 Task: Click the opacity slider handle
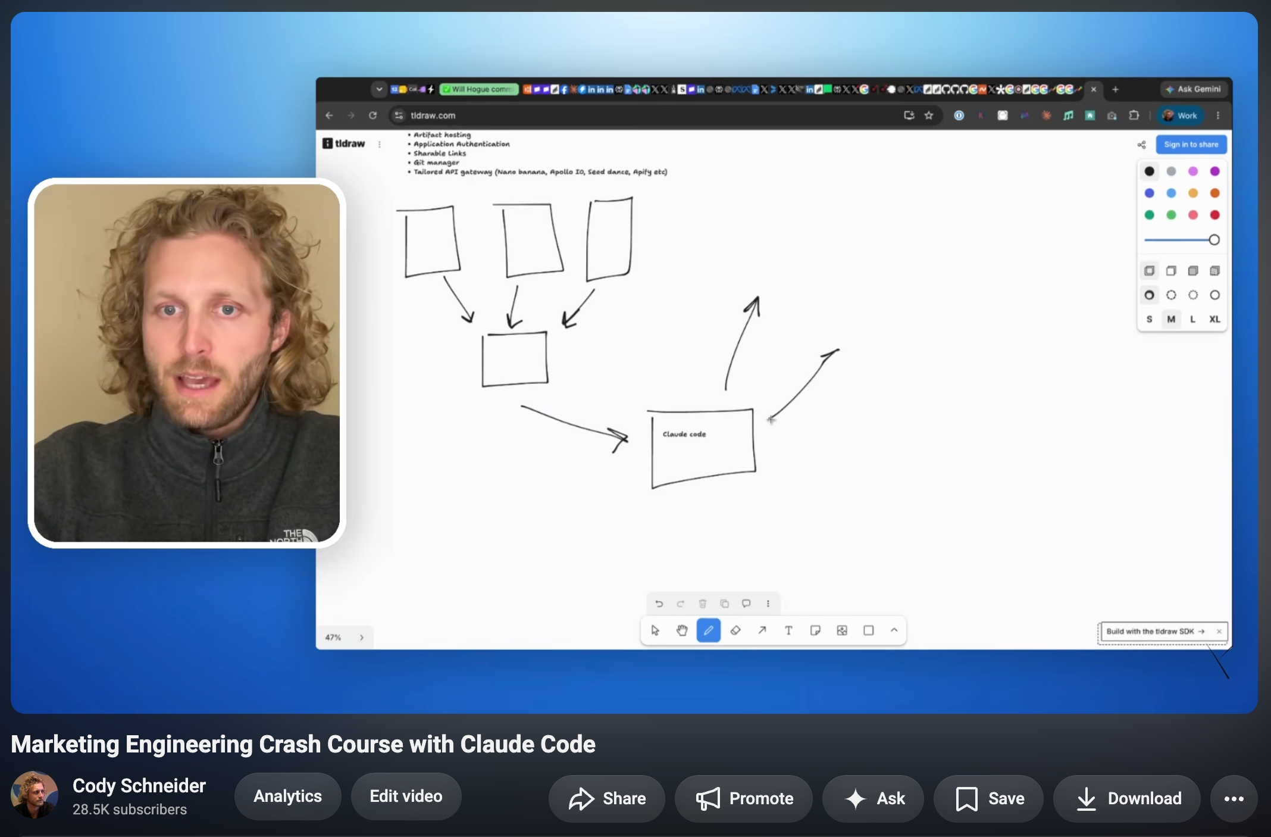pyautogui.click(x=1214, y=240)
